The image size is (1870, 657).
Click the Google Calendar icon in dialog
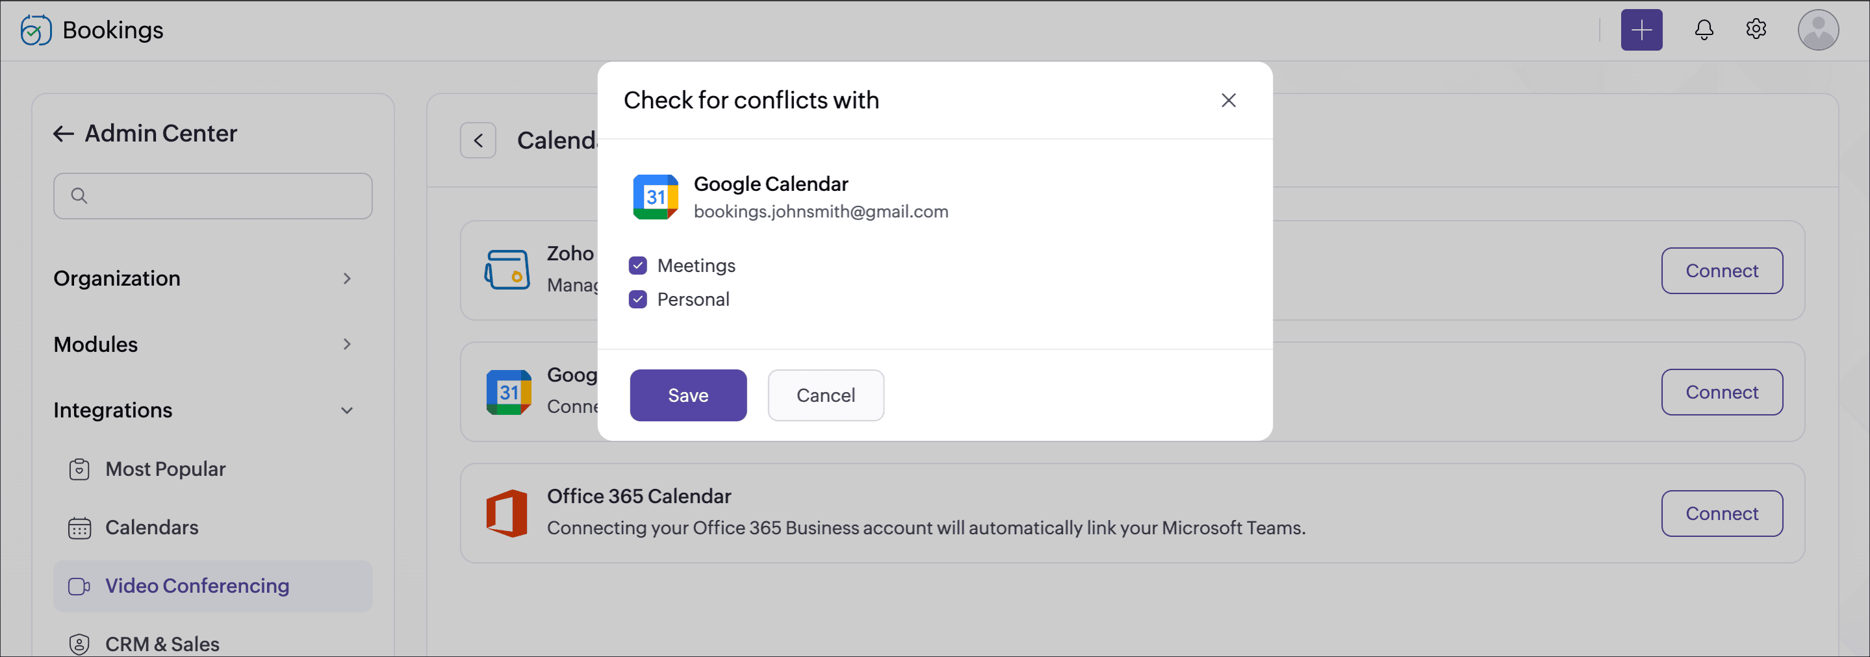[656, 197]
